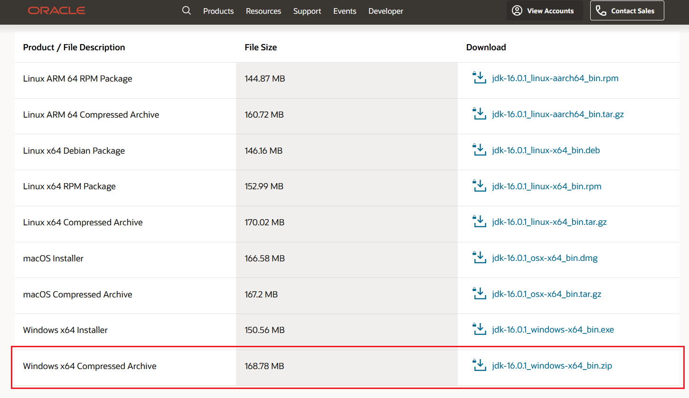Image resolution: width=689 pixels, height=398 pixels.
Task: Download jdk-16.0.1_linux-x64_bin.deb link
Action: point(546,150)
